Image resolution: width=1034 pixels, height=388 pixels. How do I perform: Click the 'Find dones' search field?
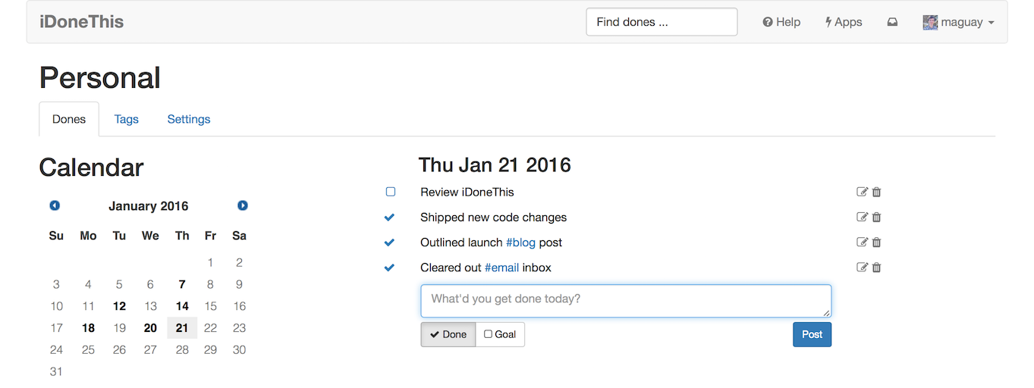click(x=662, y=22)
